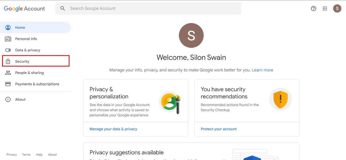Image resolution: width=346 pixels, height=160 pixels.
Task: Click the Terms footer link
Action: 26,154
